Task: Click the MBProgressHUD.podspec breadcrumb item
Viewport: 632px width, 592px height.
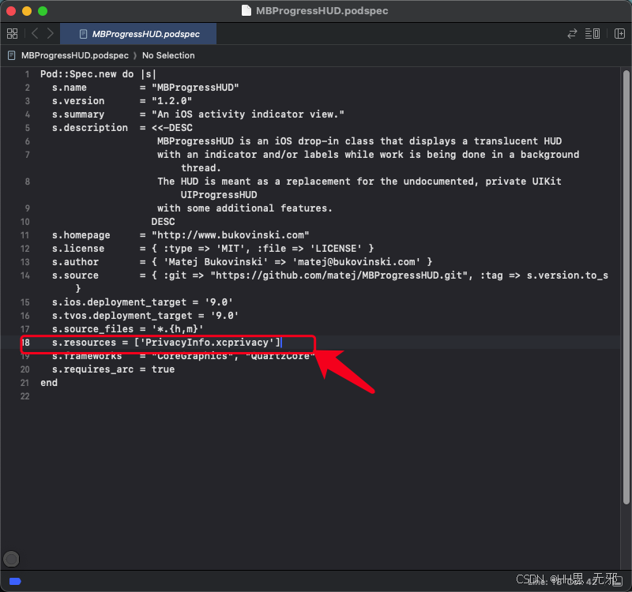Action: (x=75, y=55)
